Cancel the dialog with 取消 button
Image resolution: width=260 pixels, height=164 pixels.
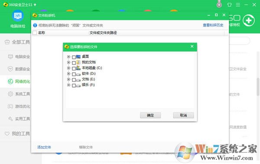[x=183, y=115]
